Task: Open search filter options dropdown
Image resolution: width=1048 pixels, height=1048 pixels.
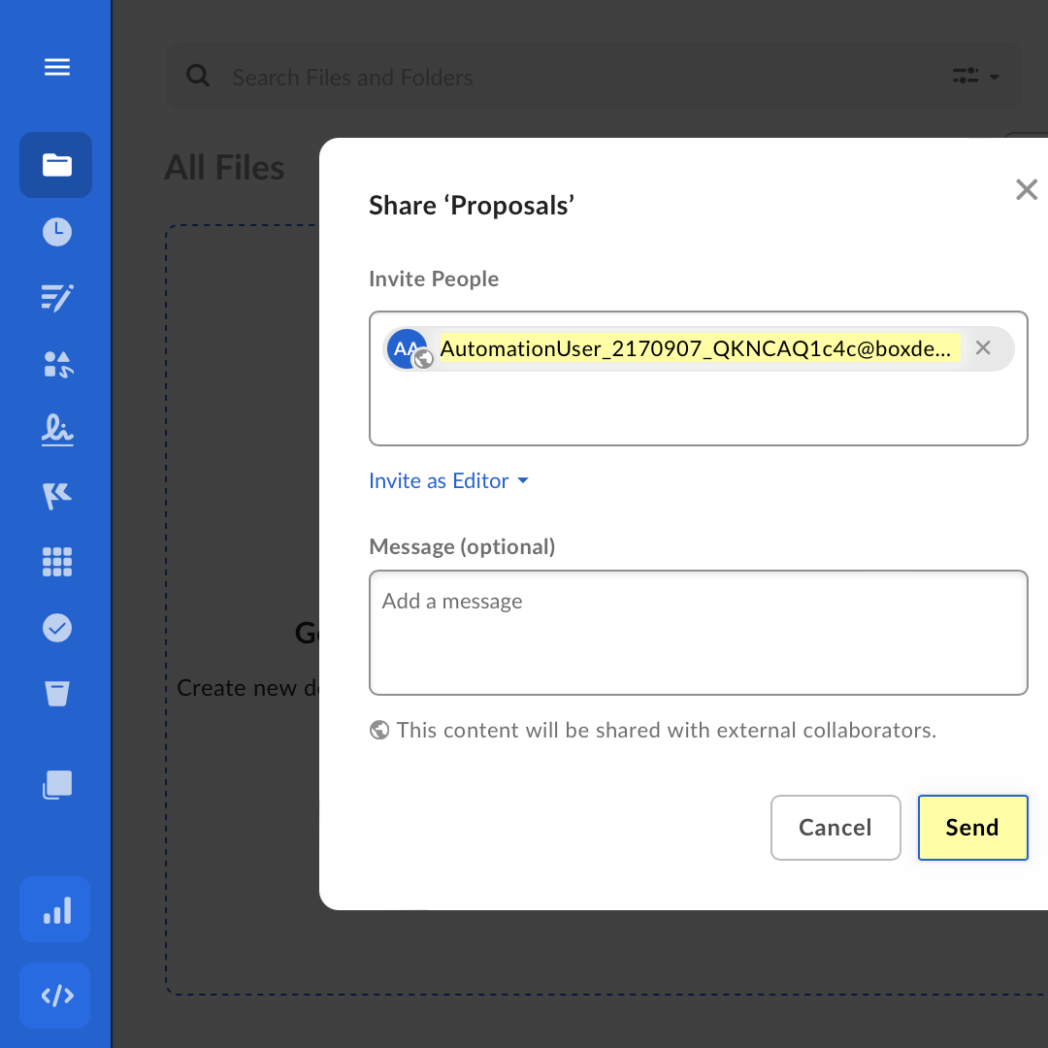Action: (976, 77)
